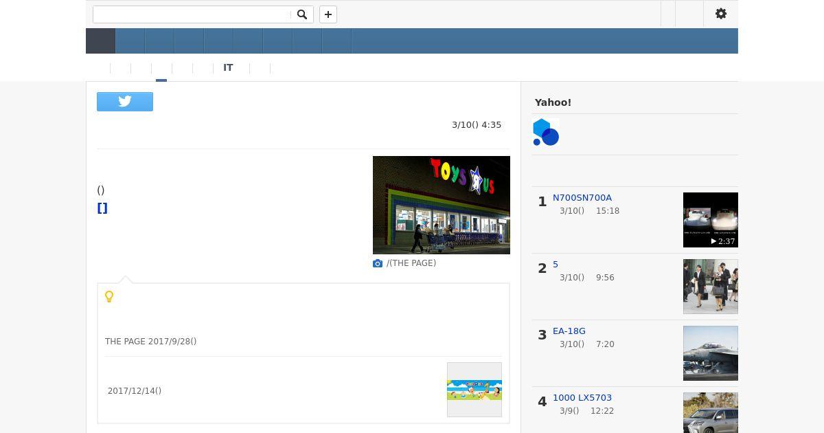Screen dimensions: 824x433
Task: Click the blue hexagon logo under Yahoo!
Action: 547,132
